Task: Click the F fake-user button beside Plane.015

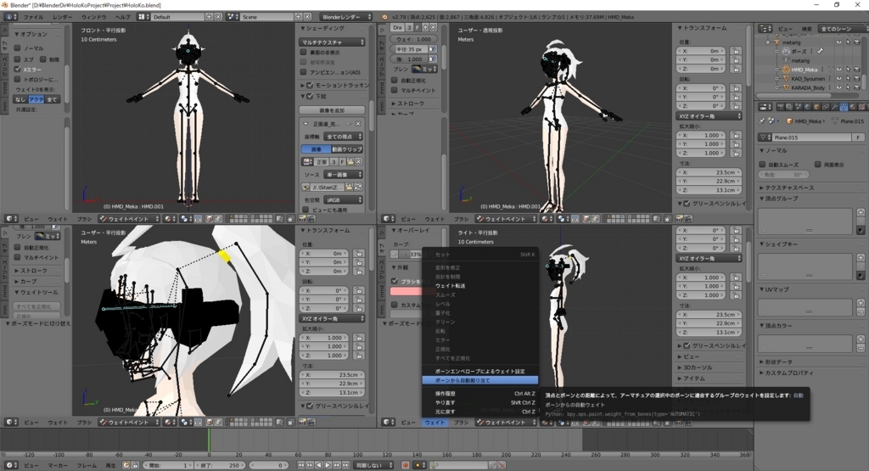Action: click(x=859, y=137)
